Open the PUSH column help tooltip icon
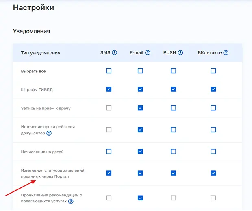This screenshot has height=211, width=252. [x=180, y=53]
